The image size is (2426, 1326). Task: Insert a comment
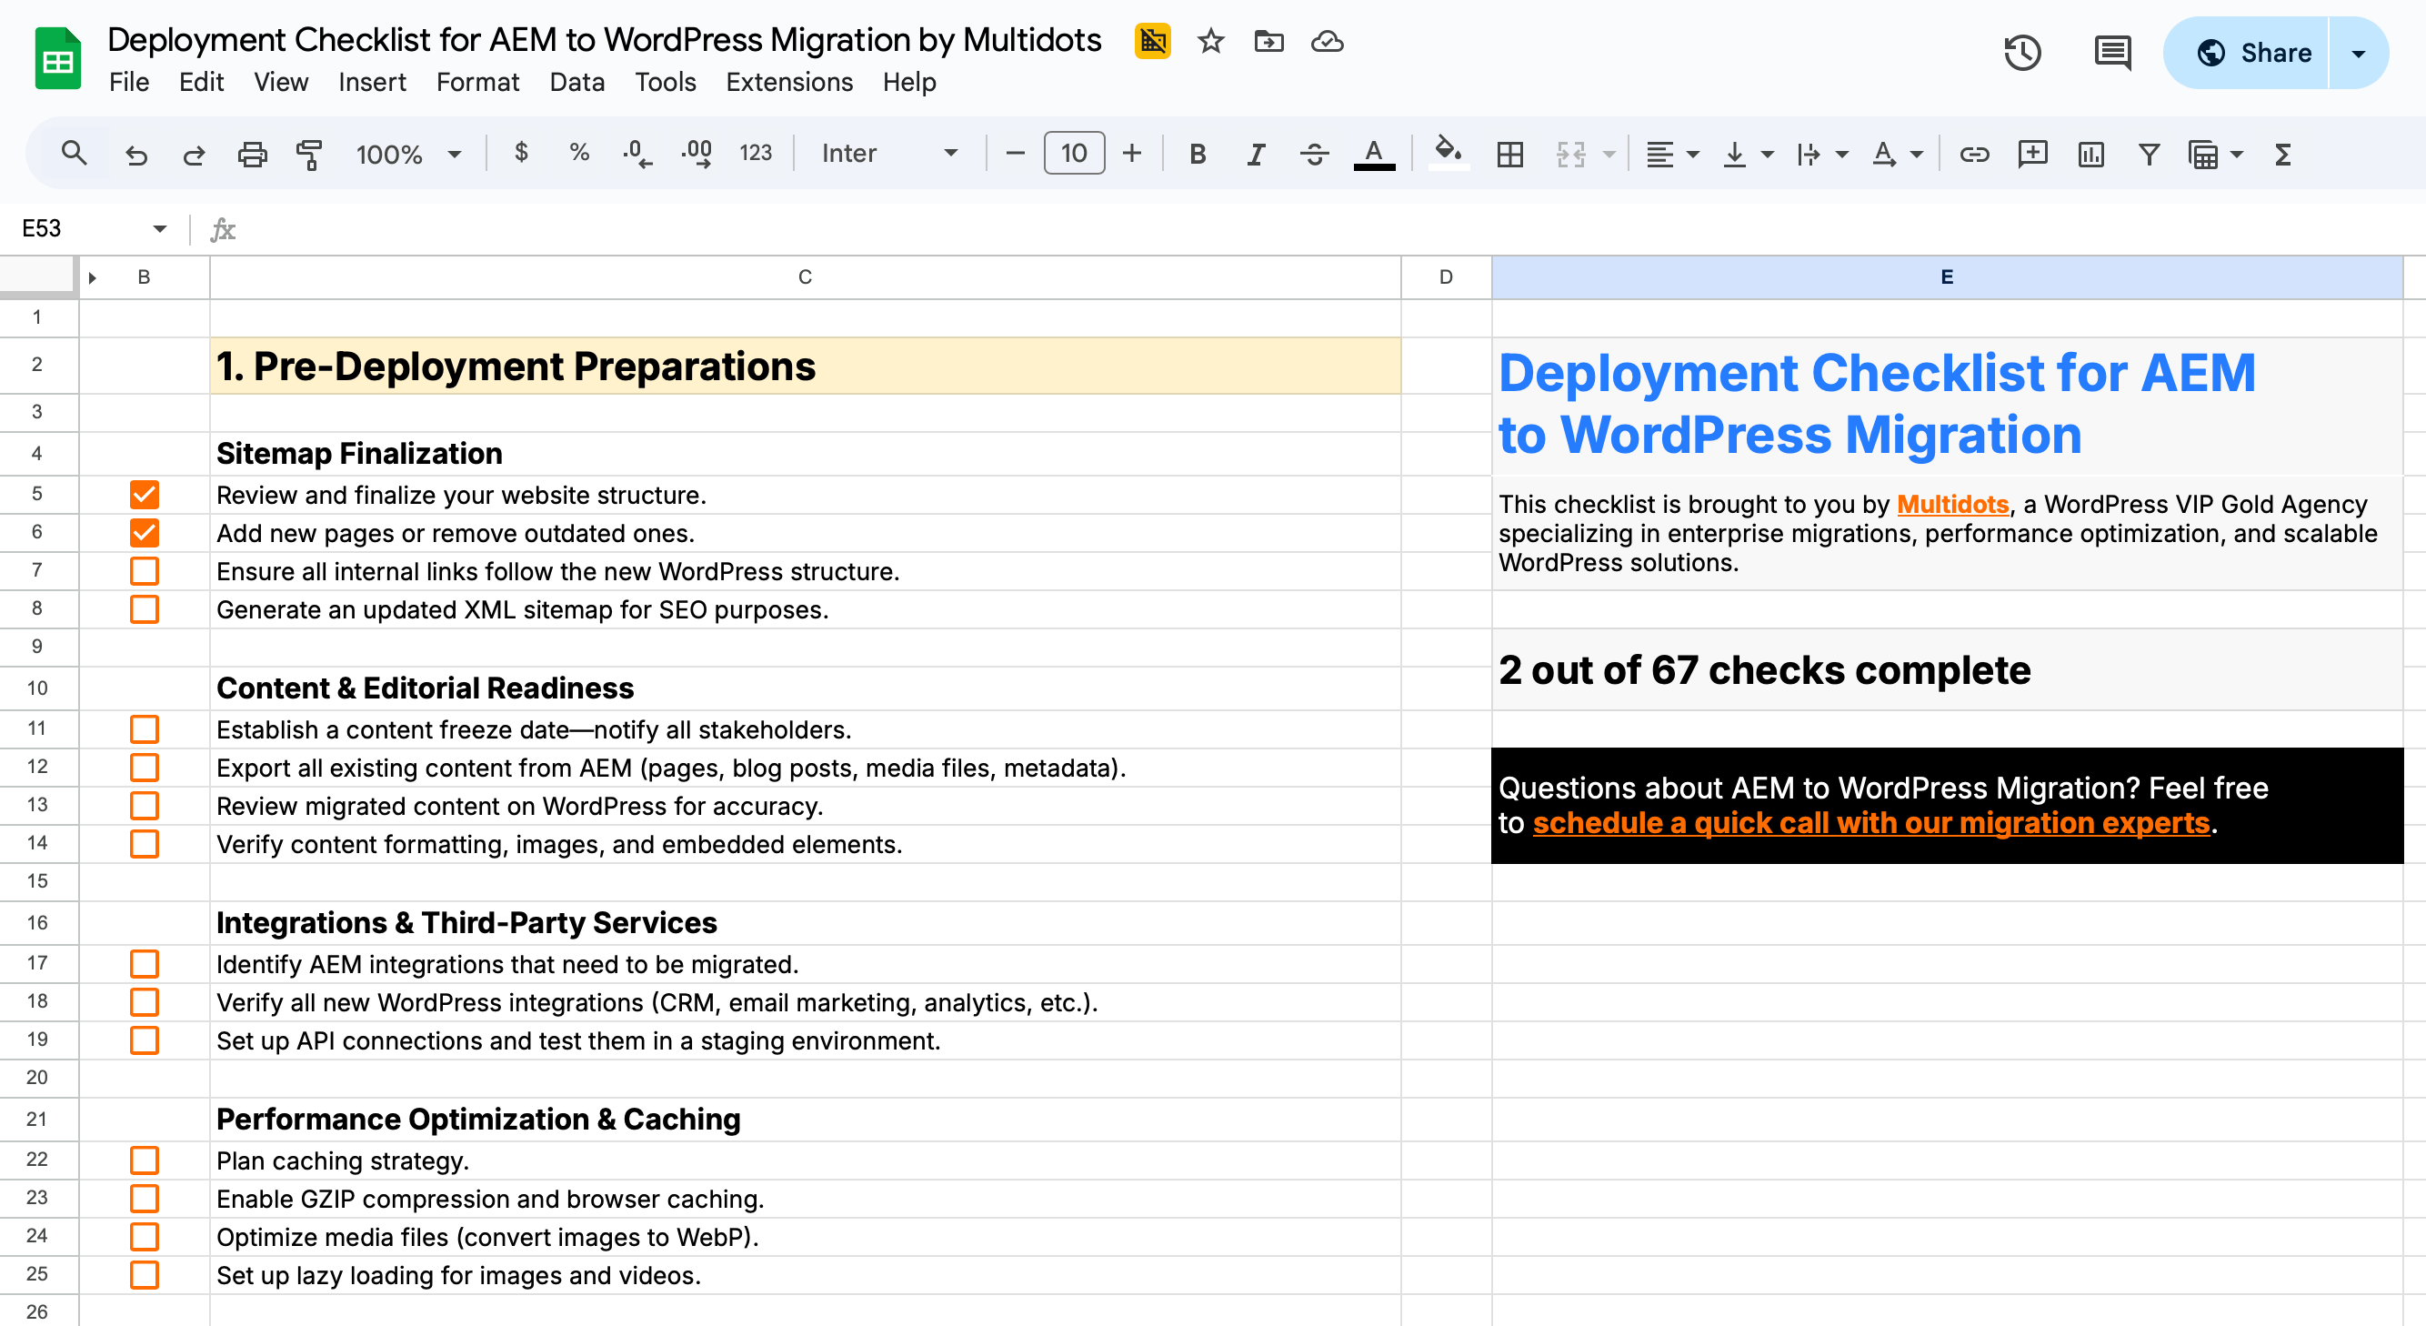click(2032, 154)
